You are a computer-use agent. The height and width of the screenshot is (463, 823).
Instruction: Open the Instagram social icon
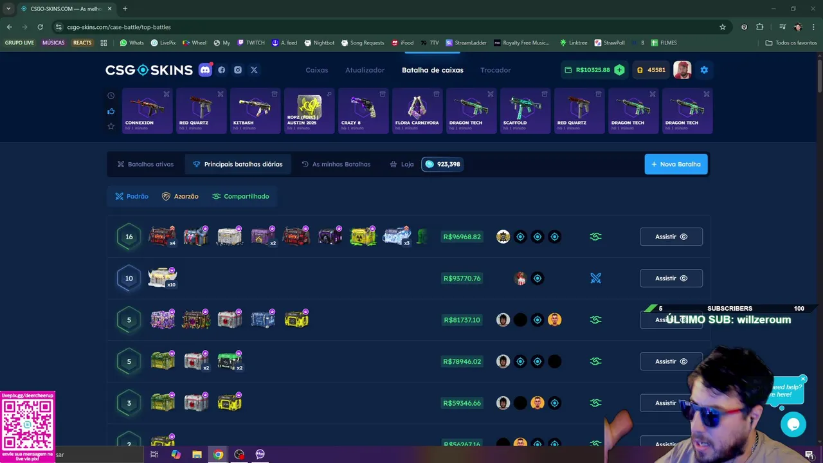click(x=238, y=70)
